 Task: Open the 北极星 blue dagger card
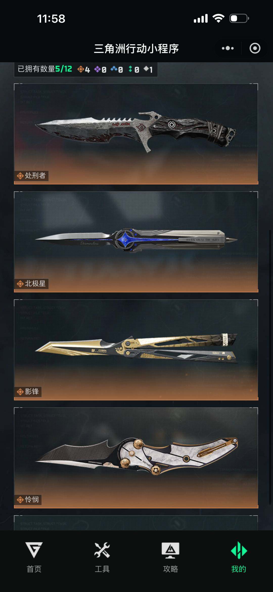[x=136, y=242]
